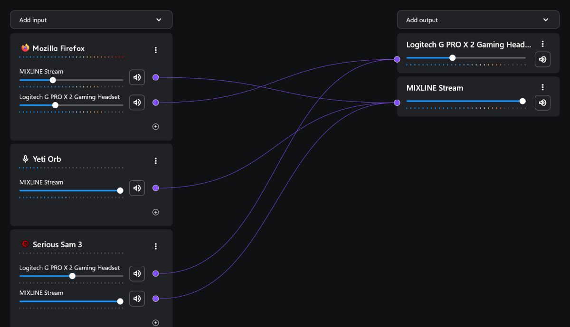
Task: Click the Mozilla Firefox title text
Action: (58, 48)
